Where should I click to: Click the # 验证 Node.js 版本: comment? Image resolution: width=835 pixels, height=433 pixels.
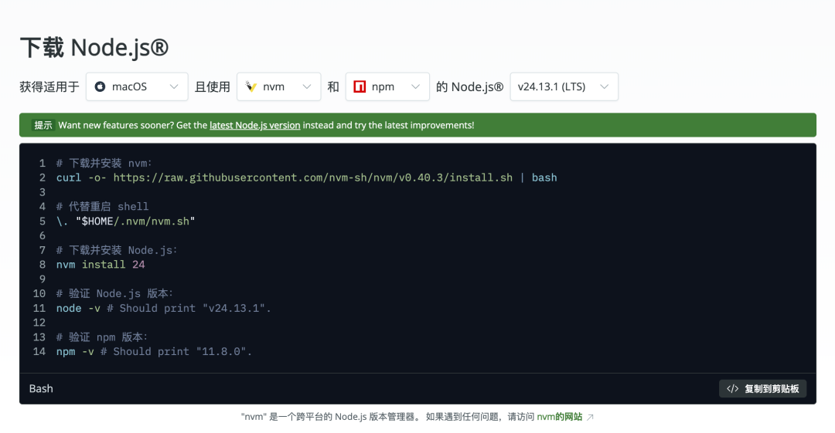click(x=114, y=293)
